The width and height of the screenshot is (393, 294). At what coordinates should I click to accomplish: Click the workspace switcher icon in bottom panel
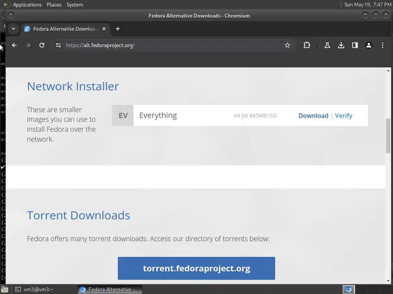348,289
